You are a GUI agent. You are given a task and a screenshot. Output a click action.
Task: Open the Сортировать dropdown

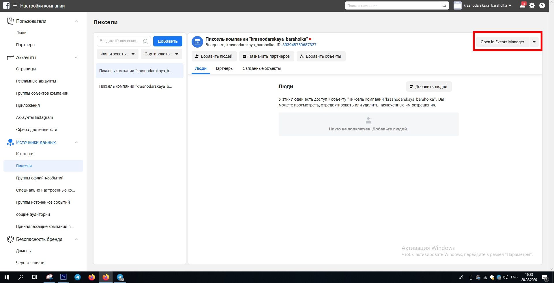(162, 54)
